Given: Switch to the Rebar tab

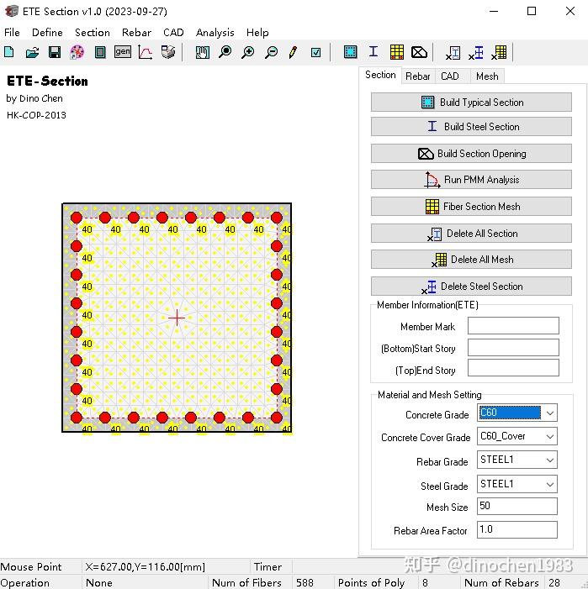Looking at the screenshot, I should point(418,76).
